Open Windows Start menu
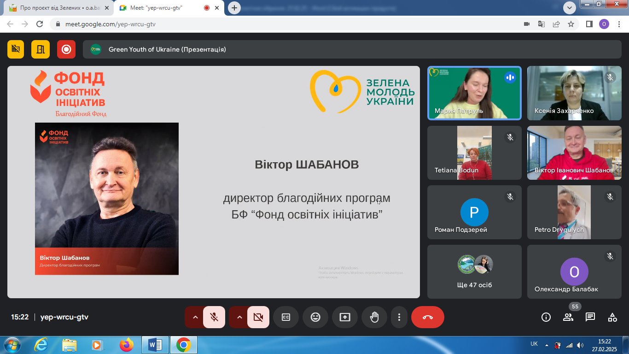 pyautogui.click(x=12, y=345)
